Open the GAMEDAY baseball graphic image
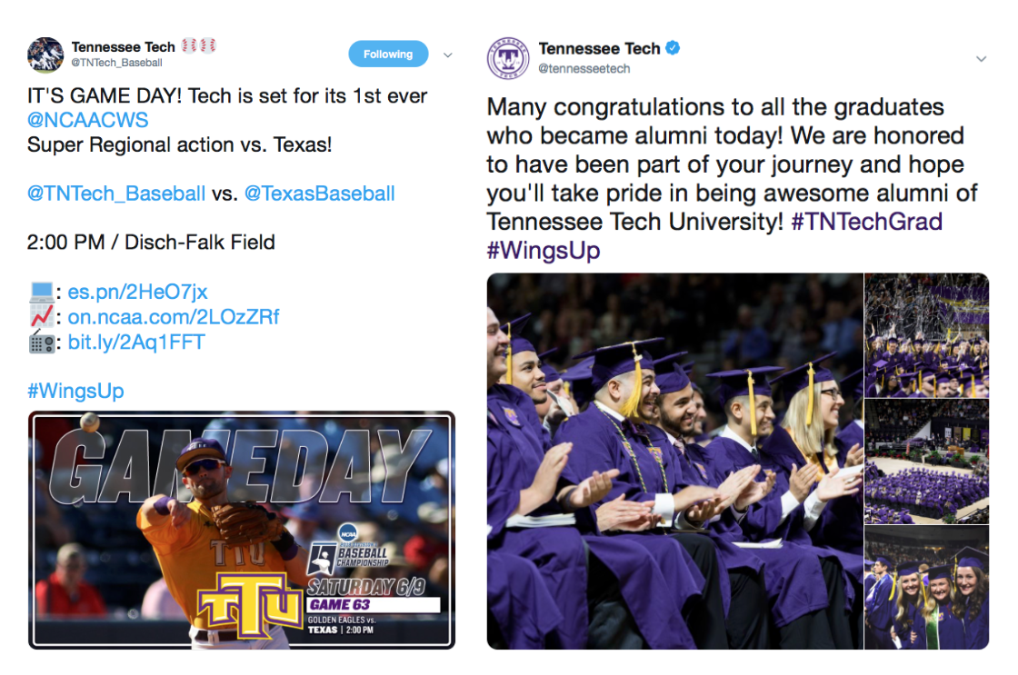Screen dimensions: 1018x675 click(x=242, y=530)
